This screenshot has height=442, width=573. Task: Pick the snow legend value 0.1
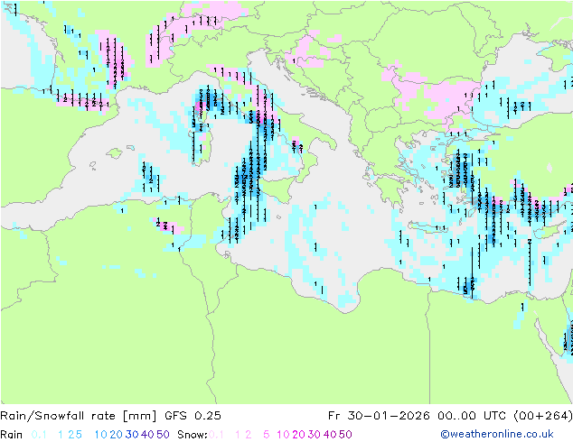click(216, 435)
